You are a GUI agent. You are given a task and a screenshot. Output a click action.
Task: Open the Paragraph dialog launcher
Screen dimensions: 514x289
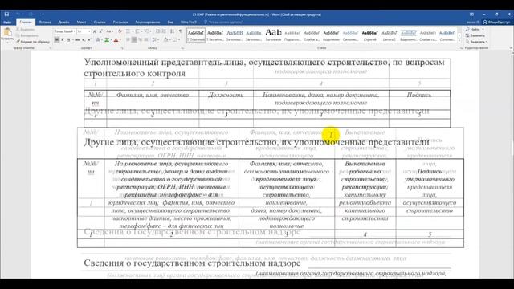[x=182, y=48]
